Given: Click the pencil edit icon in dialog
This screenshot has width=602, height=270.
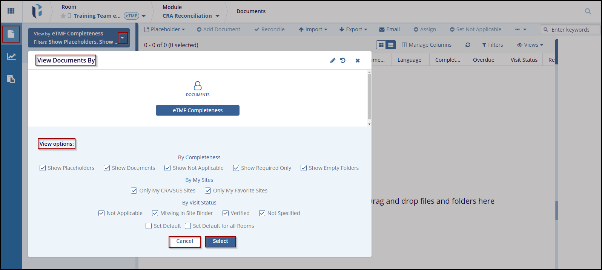Looking at the screenshot, I should [333, 61].
